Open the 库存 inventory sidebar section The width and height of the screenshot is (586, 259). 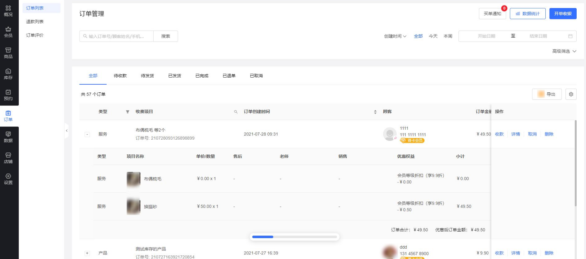tap(8, 74)
